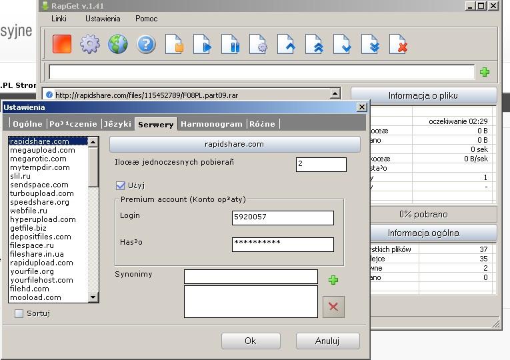The width and height of the screenshot is (510, 360).
Task: Click the red stop button in toolbar
Action: [62, 44]
